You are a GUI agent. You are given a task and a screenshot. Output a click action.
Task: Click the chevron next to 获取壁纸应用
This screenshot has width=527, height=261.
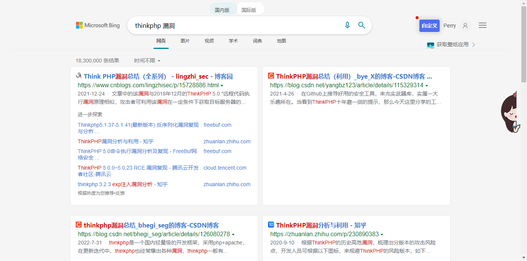[x=474, y=45]
